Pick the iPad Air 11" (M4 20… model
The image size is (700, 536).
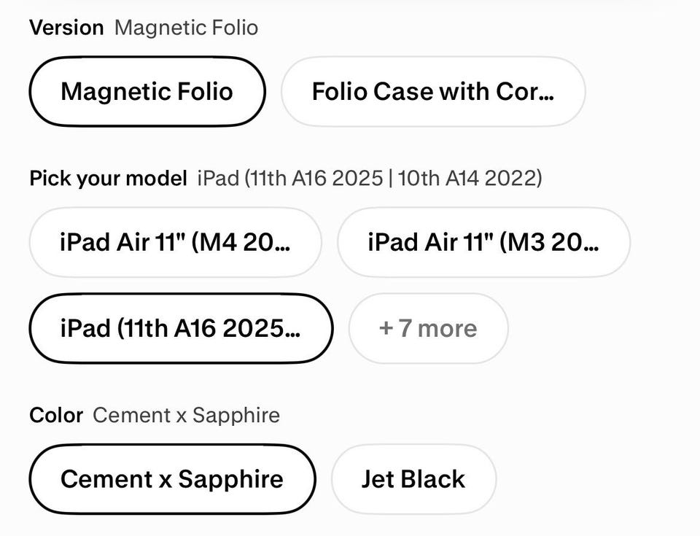coord(176,242)
